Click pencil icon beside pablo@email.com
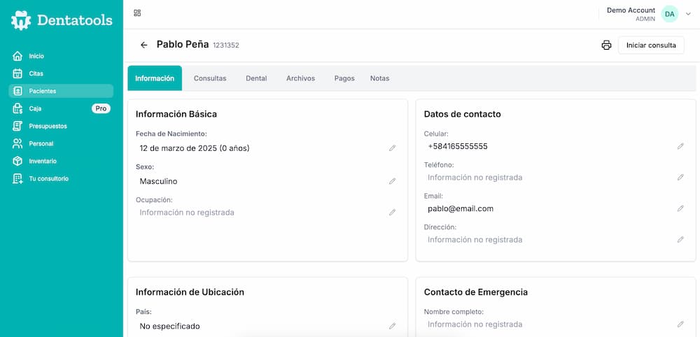700x337 pixels. pyautogui.click(x=680, y=208)
